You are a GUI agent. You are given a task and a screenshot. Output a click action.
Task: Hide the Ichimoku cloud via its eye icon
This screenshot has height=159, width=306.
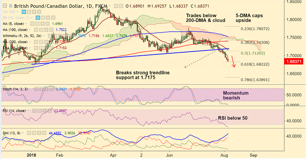click(50, 36)
